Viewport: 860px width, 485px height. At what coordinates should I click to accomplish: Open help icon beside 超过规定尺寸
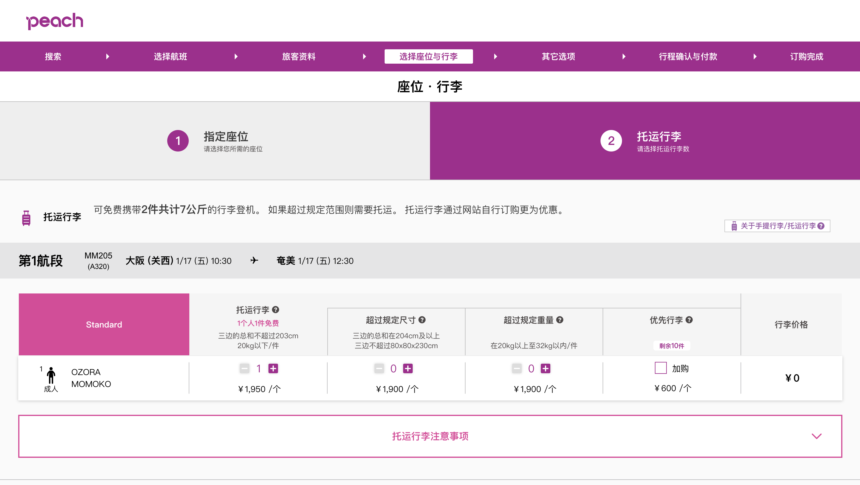coord(422,320)
